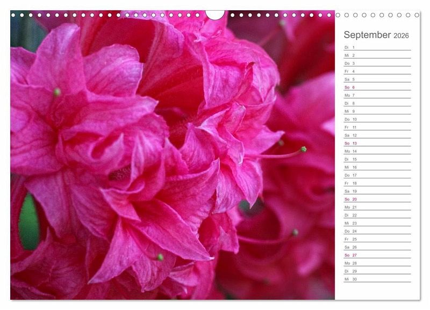The image size is (430, 310).
Task: Click the Mi 16 date row
Action: [377, 167]
